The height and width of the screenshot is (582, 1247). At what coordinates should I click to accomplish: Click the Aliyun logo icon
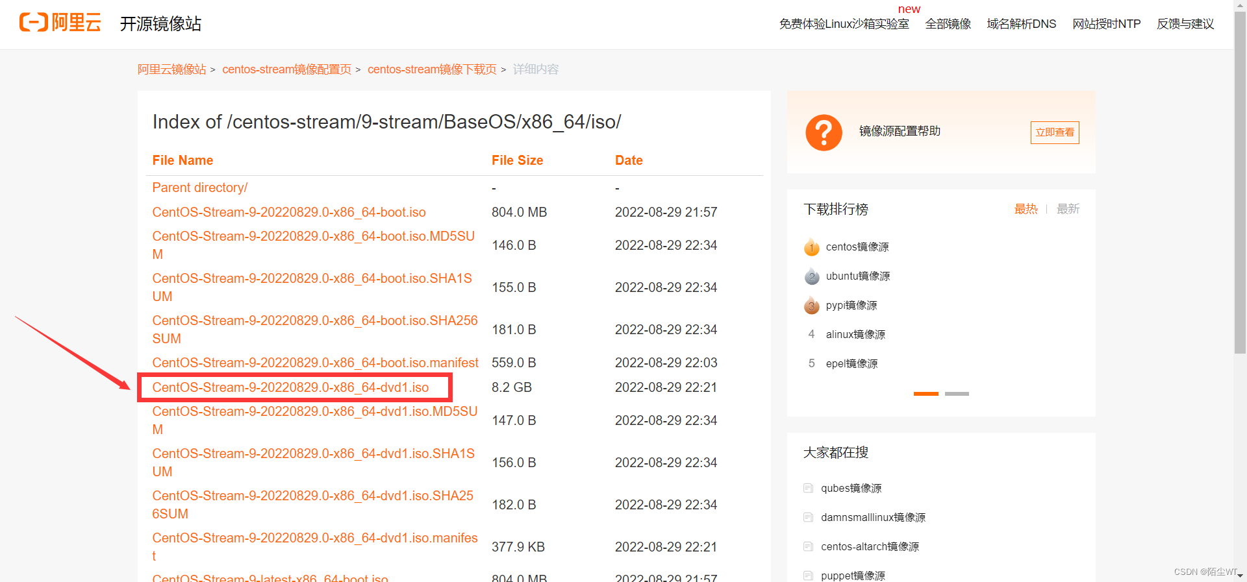point(60,22)
